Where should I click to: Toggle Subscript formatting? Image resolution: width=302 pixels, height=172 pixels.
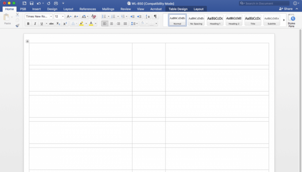[58, 24]
